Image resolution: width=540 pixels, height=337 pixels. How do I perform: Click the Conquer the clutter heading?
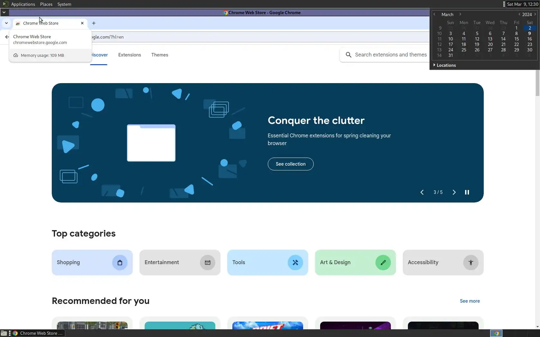pyautogui.click(x=316, y=120)
